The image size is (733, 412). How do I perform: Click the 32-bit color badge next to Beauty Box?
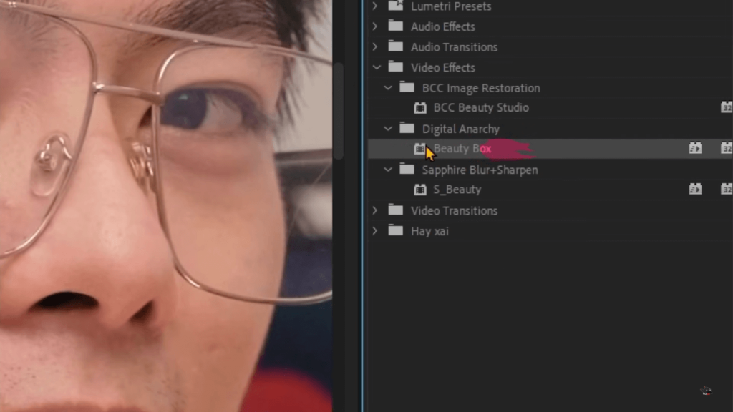tap(727, 148)
